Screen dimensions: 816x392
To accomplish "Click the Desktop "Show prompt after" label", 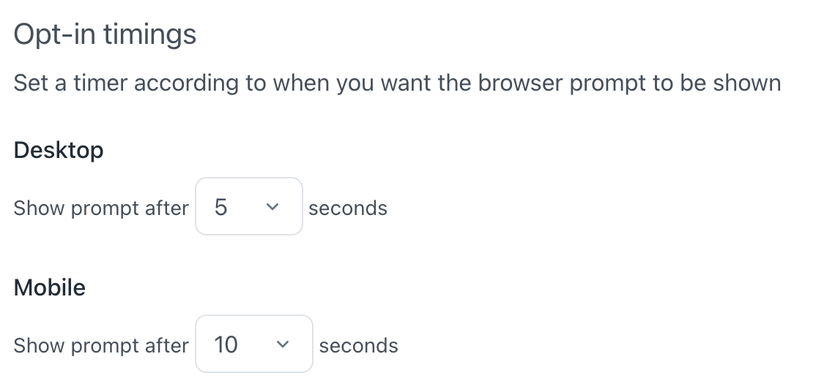I will click(101, 208).
